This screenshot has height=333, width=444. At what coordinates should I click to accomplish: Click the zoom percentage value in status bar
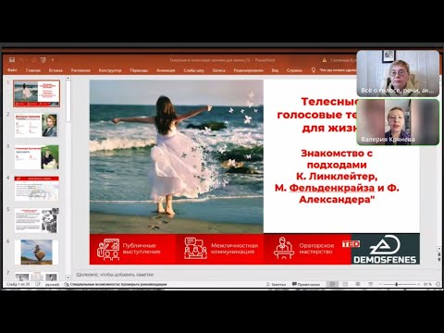point(427,284)
